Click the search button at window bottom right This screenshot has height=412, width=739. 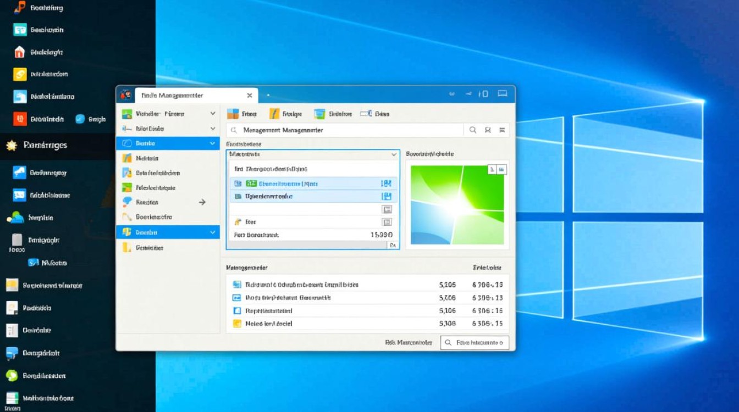click(475, 343)
